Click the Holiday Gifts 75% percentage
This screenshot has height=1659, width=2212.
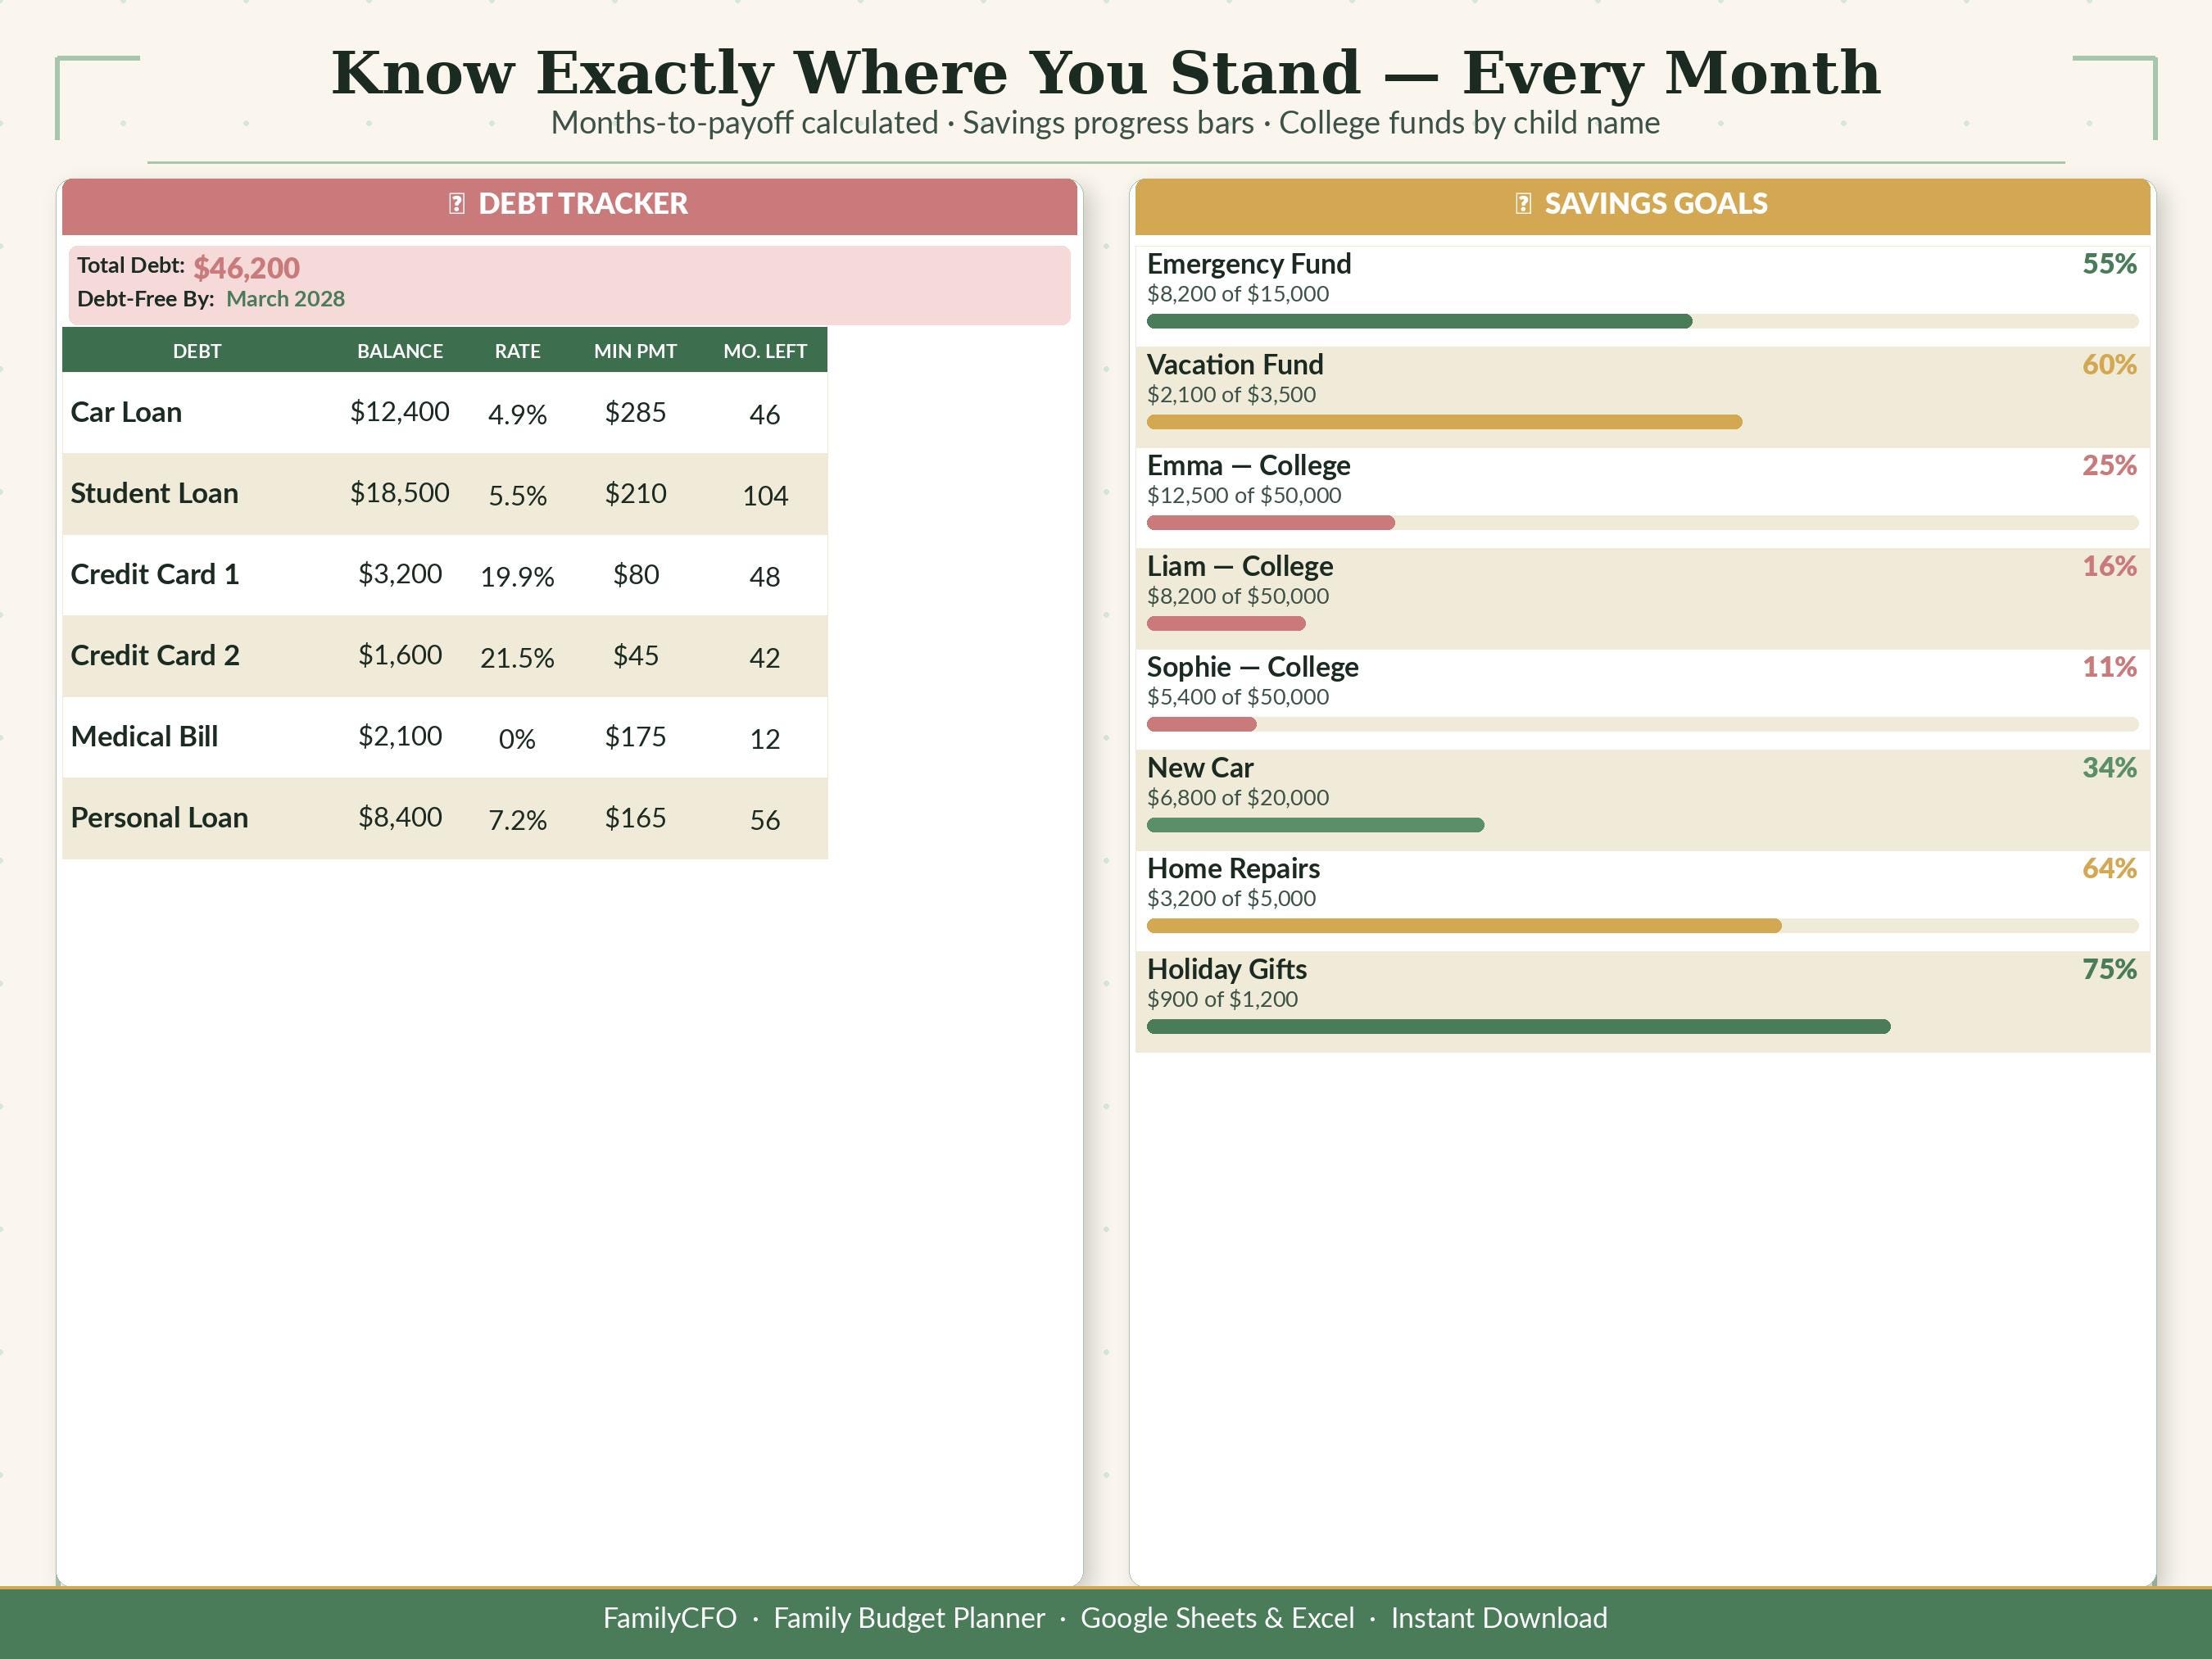point(2109,969)
